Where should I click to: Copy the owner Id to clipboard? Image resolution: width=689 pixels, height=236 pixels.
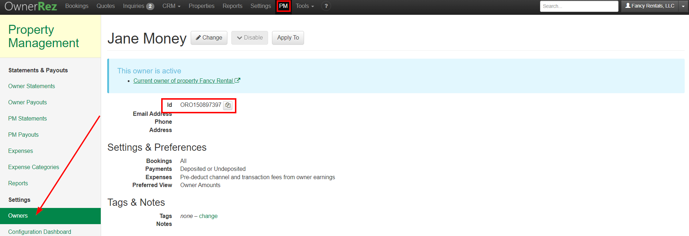tap(228, 105)
